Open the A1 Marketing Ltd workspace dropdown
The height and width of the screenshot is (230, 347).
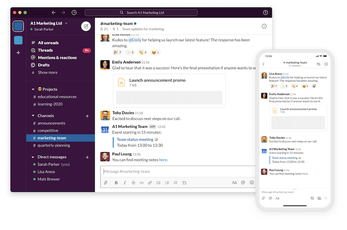[49, 23]
